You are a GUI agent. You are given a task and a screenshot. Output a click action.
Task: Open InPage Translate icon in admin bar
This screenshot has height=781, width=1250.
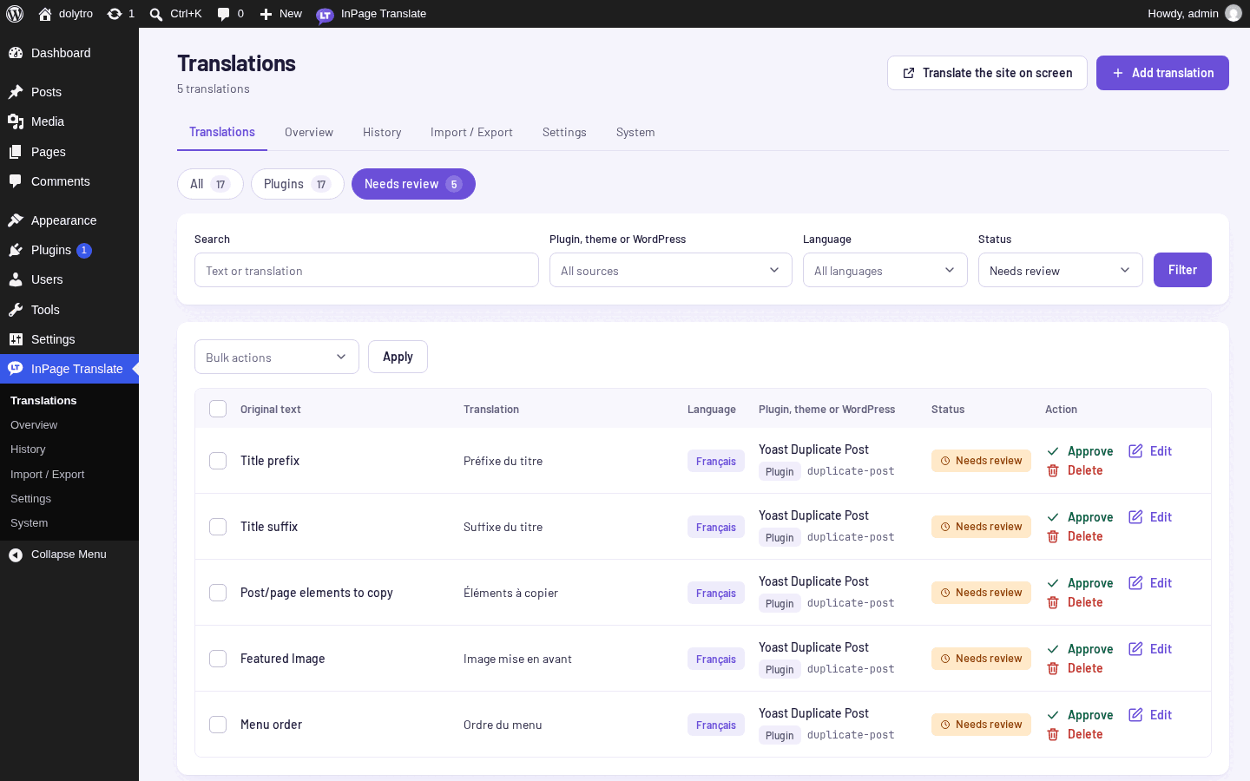click(x=325, y=15)
